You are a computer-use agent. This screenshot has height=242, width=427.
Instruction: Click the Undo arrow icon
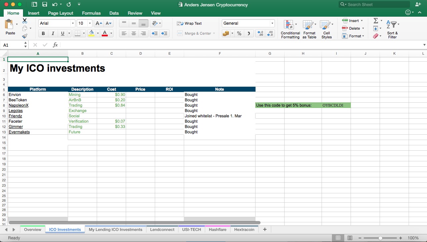(55, 5)
